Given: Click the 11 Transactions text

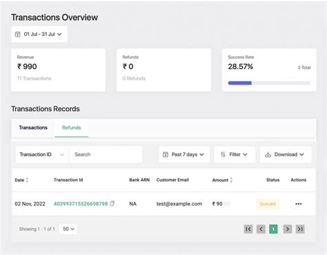Looking at the screenshot, I should [x=34, y=79].
